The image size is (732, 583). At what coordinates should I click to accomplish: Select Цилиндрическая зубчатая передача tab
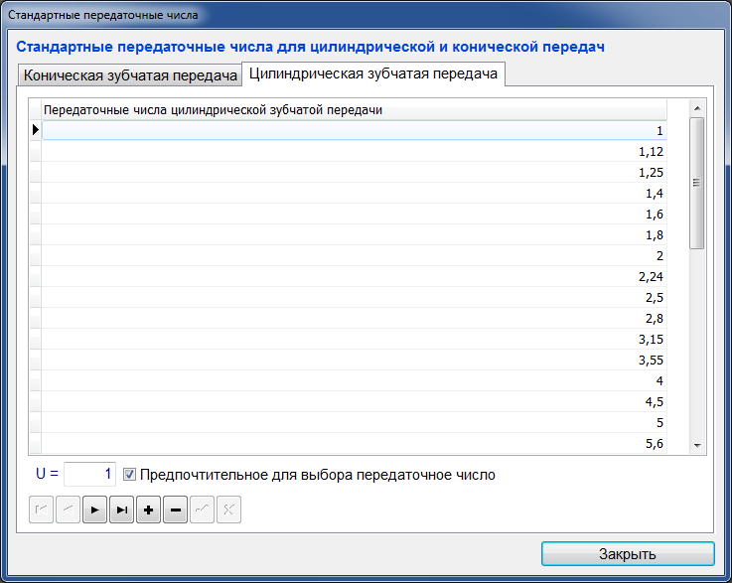[x=373, y=73]
